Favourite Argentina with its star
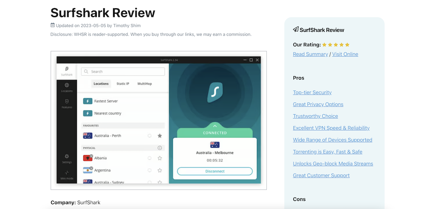 160,170
